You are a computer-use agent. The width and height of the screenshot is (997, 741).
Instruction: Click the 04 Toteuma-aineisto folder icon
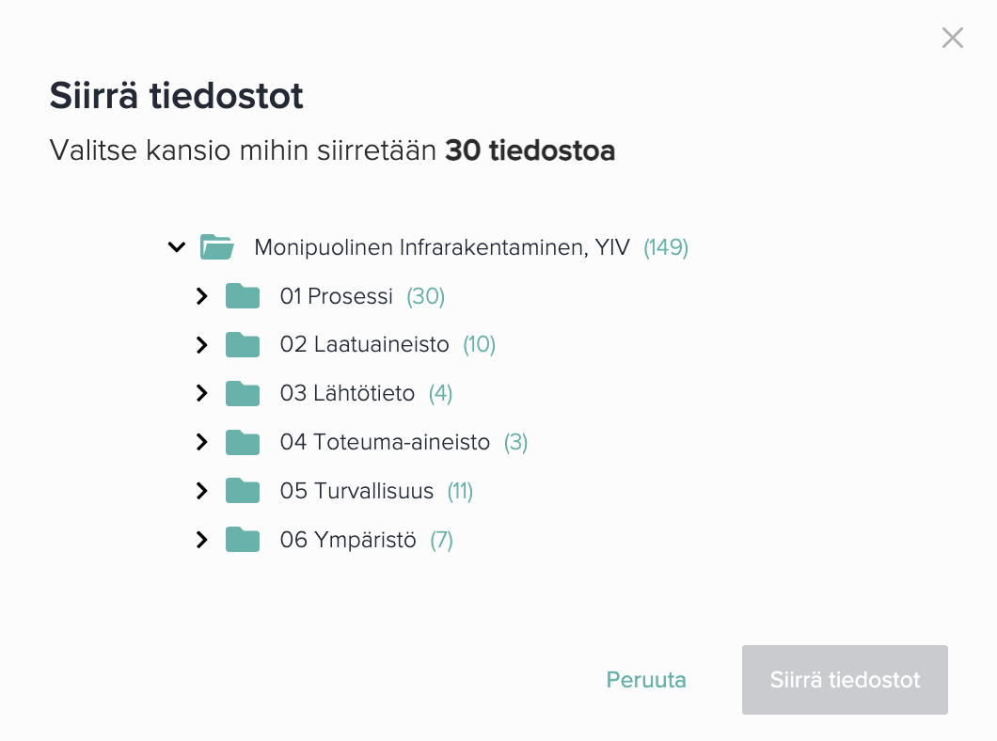click(x=243, y=442)
